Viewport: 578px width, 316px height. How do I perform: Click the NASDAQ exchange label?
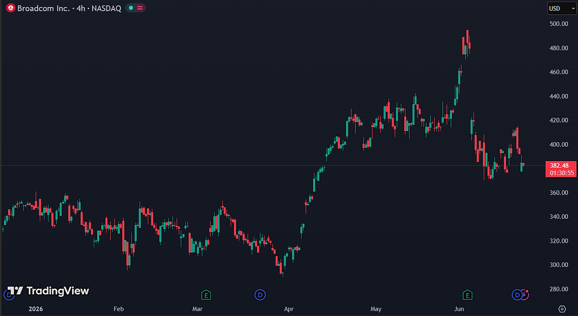[106, 8]
